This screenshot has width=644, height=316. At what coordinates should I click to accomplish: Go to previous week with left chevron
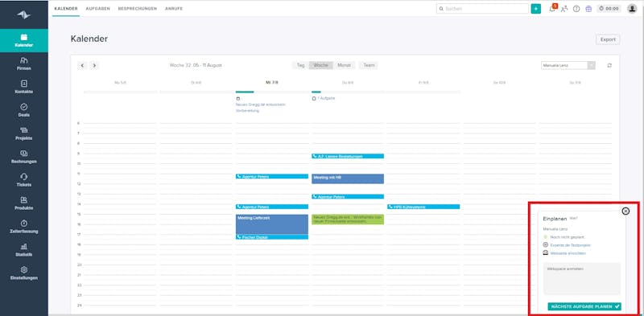click(x=82, y=65)
